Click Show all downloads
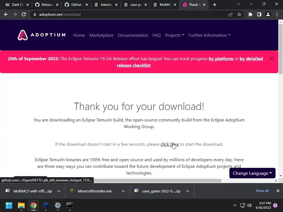This screenshot has height=212, width=283. pyautogui.click(x=262, y=191)
